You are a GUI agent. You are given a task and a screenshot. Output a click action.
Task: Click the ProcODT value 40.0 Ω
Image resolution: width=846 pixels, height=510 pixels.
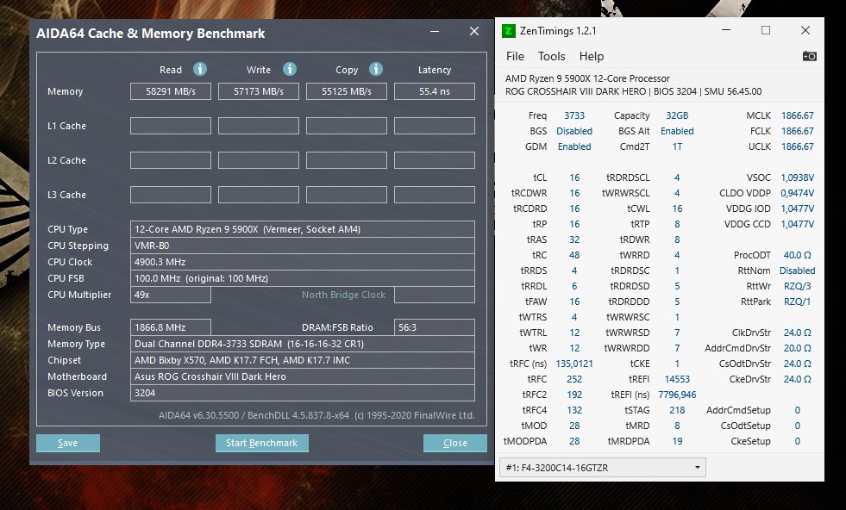(798, 255)
